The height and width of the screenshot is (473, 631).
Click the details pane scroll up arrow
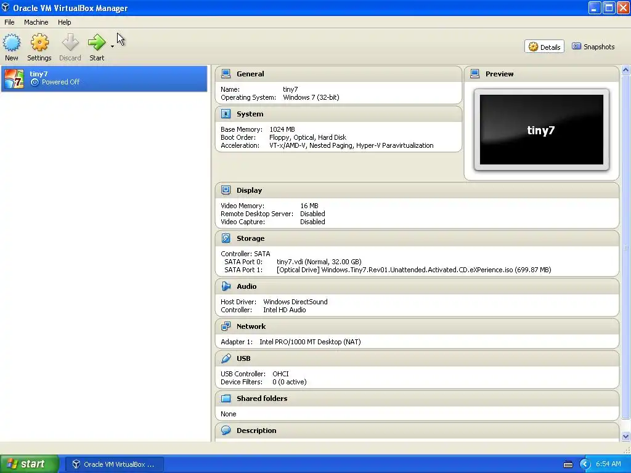click(x=625, y=70)
